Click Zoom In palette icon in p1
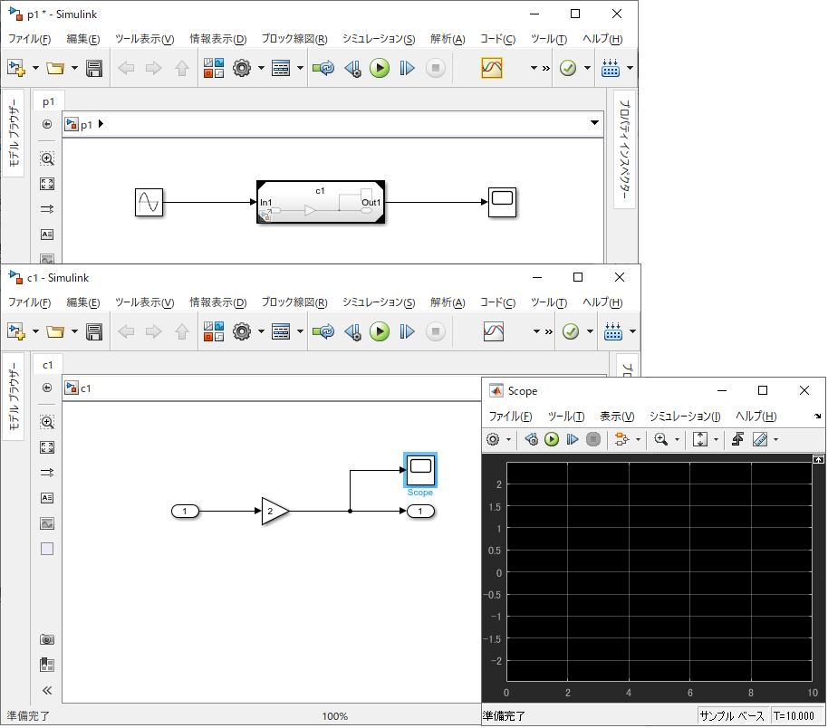The height and width of the screenshot is (728, 828). coord(47,158)
